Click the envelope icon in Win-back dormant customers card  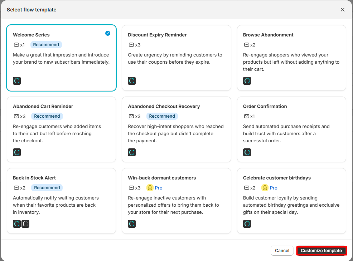click(x=131, y=188)
